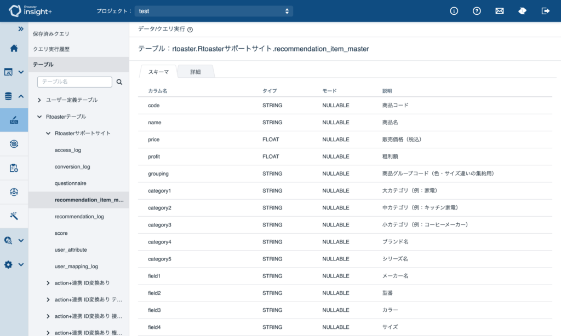Open the mail envelope icon
This screenshot has width=561, height=336.
coord(500,11)
